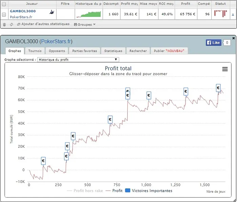Toggle Victoires Importantes blue legend swatch
The image size is (237, 202).
[x=128, y=191]
